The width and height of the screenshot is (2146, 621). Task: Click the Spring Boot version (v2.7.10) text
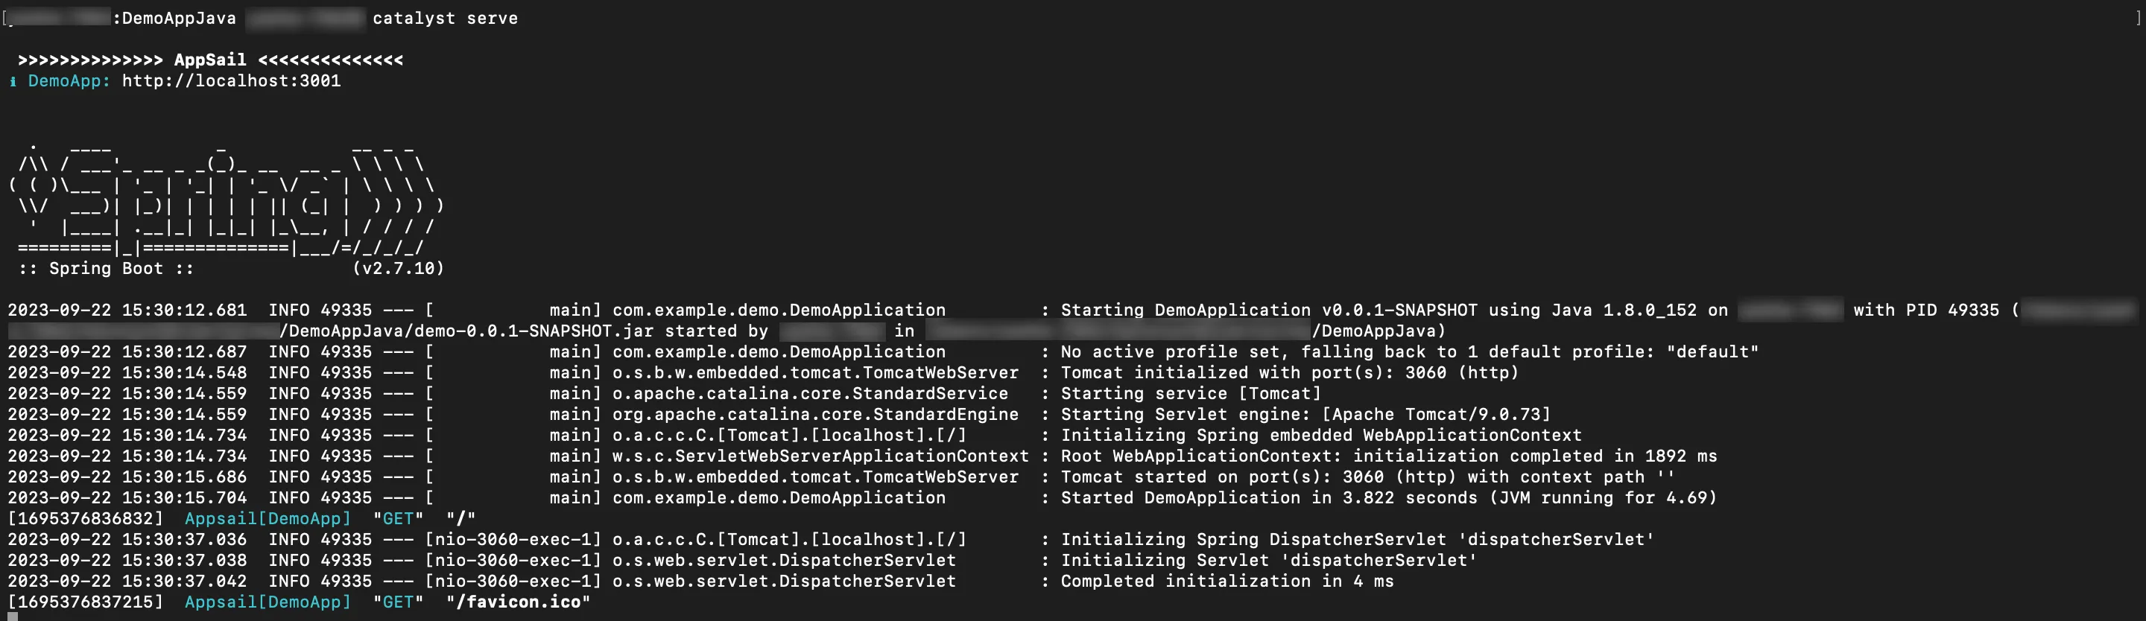click(x=398, y=268)
